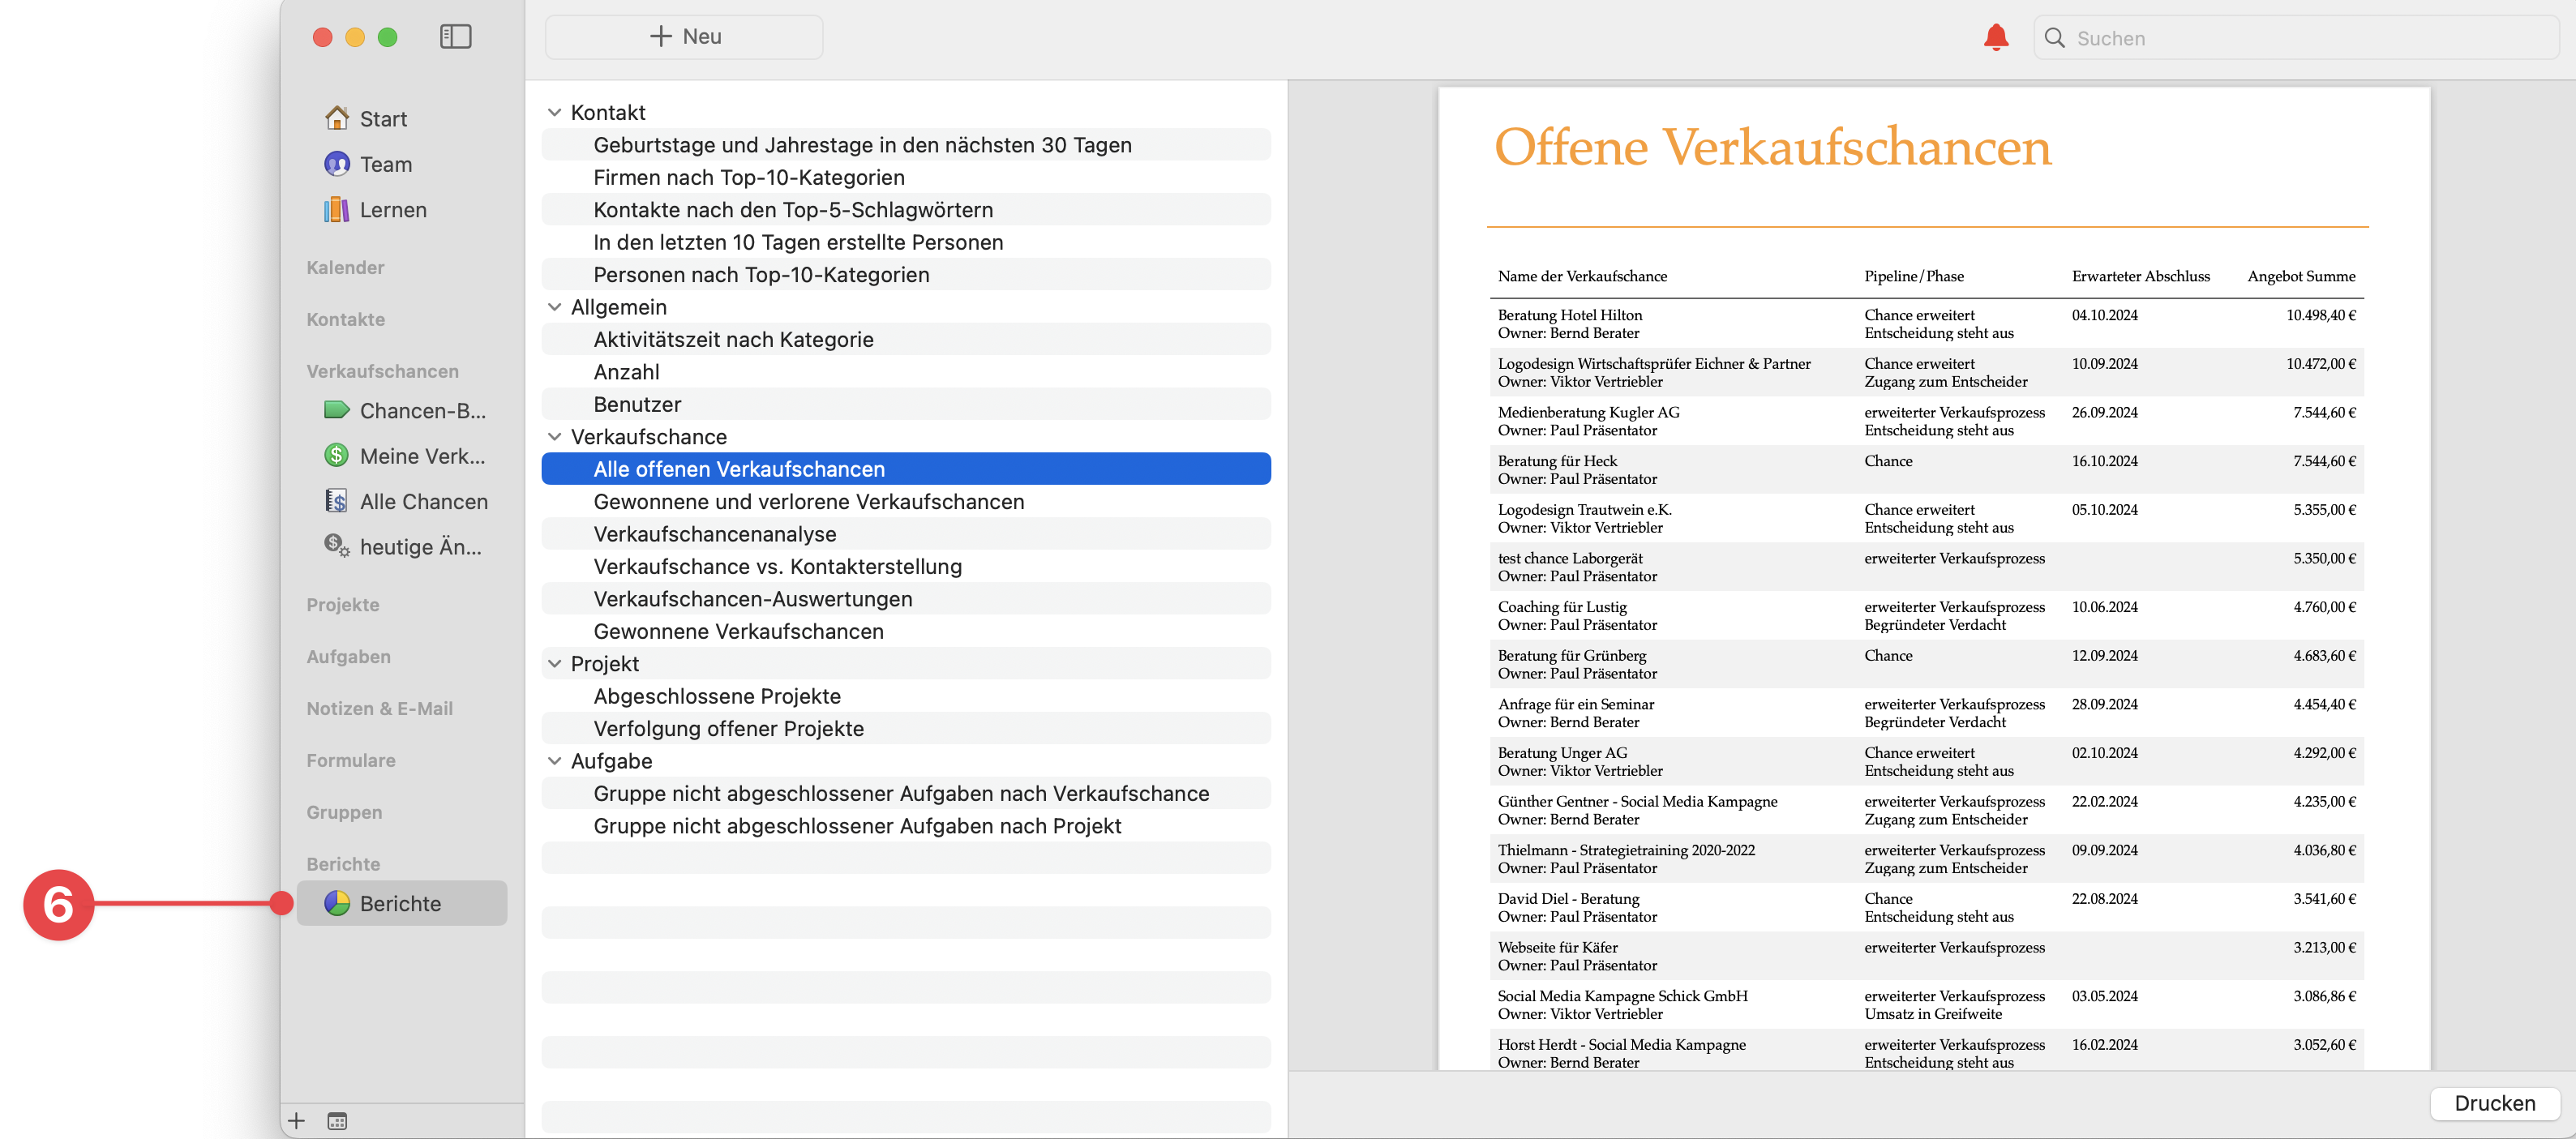Open the Kontakte sidebar section
Viewport: 2576px width, 1139px height.
coord(345,319)
